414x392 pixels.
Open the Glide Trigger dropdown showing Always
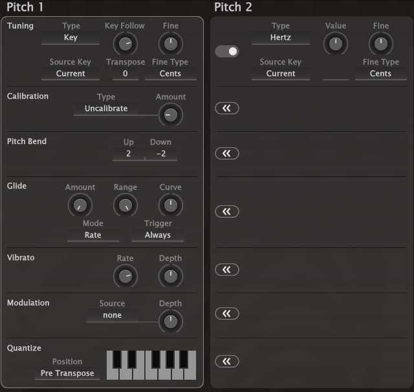point(158,235)
